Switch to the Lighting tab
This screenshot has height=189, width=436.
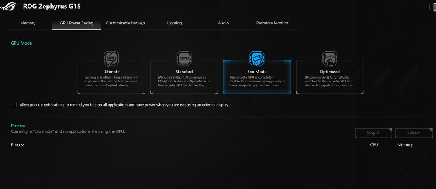175,23
